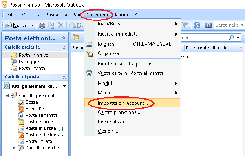Expand the Ricerca immediata submenu
This screenshot has width=245, height=156.
132,34
